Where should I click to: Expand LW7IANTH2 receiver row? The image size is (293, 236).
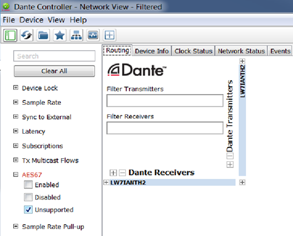[106, 183]
